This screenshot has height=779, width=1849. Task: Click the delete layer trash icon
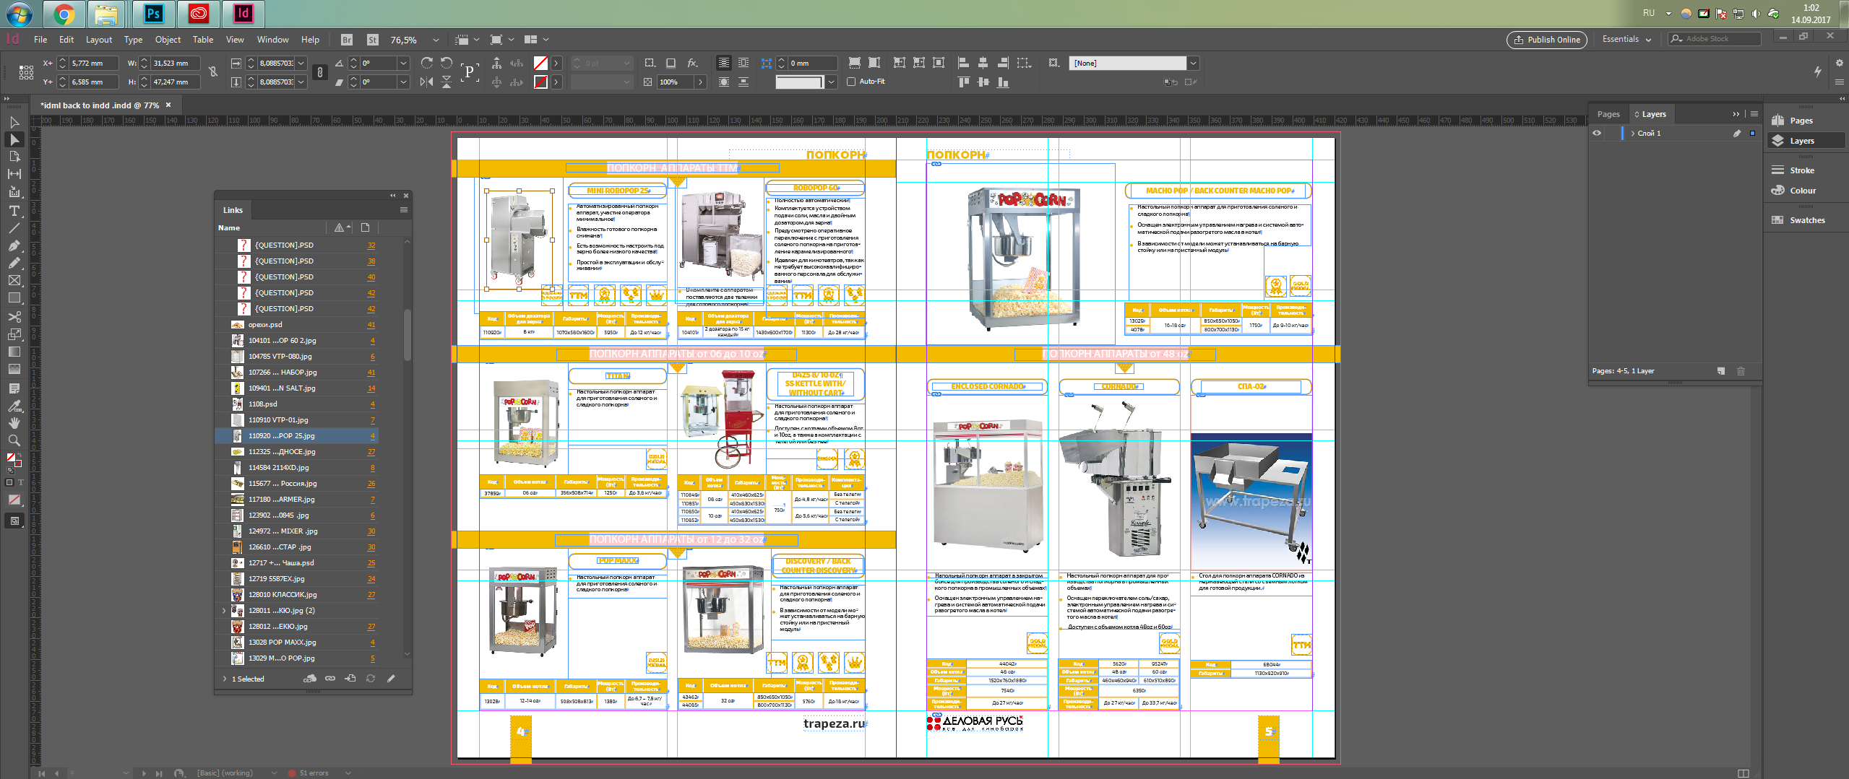tap(1741, 371)
